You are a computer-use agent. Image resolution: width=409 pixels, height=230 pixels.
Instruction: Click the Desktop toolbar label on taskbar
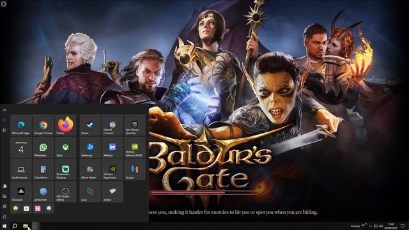(355, 226)
